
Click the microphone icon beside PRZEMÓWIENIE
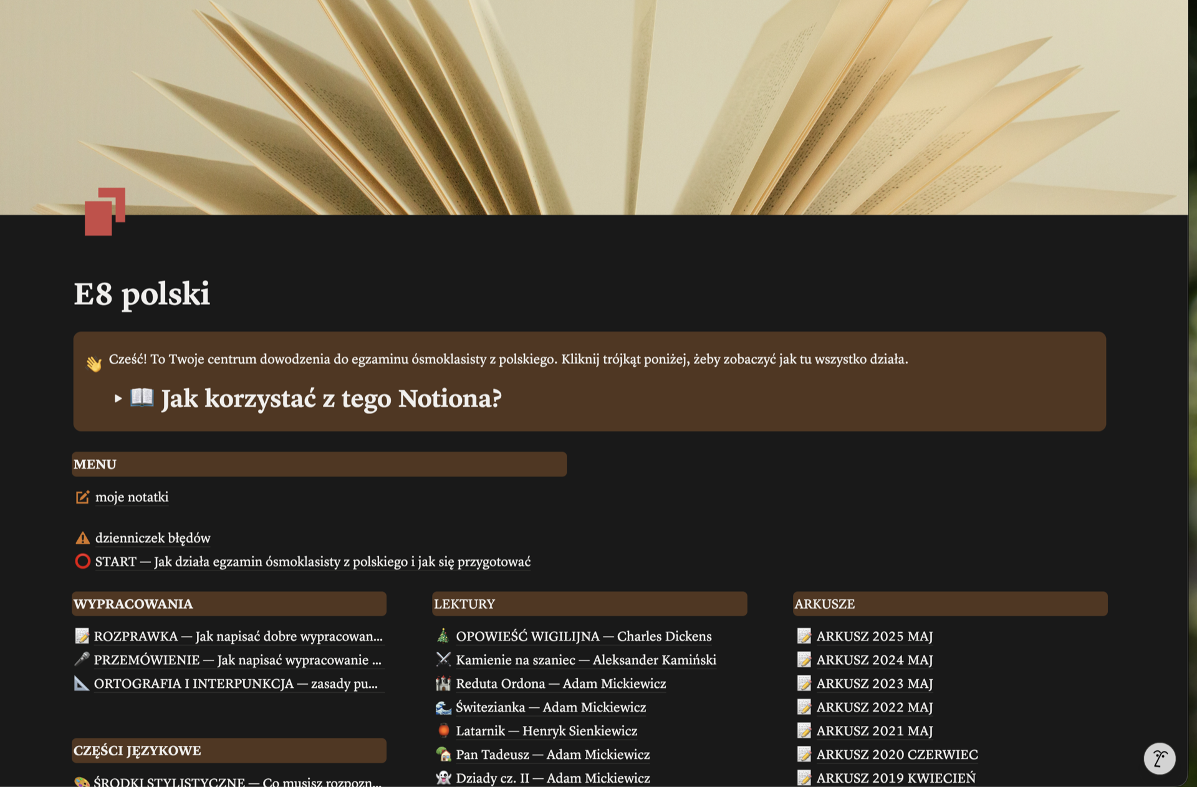coord(82,660)
